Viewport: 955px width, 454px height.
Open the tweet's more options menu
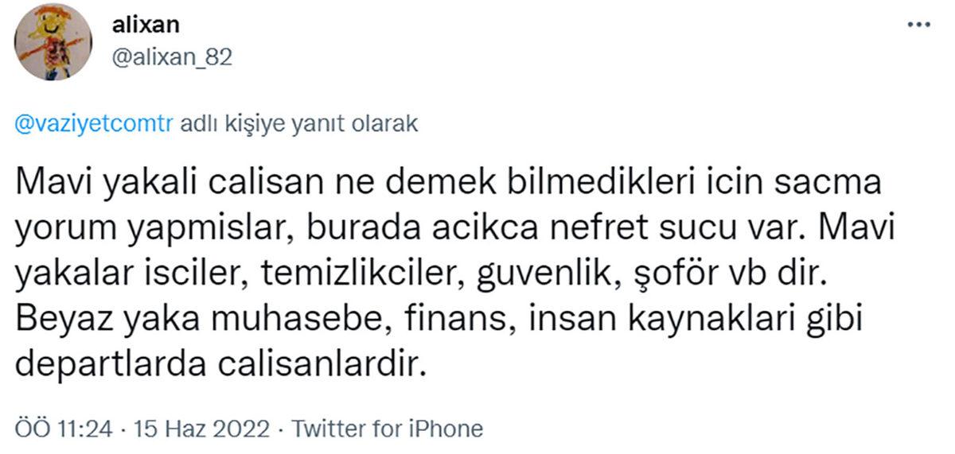click(x=920, y=25)
